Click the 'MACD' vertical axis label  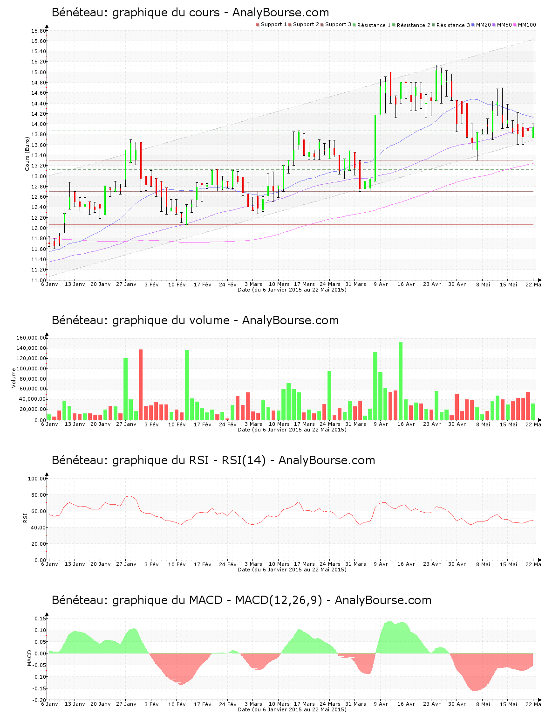pos(29,658)
